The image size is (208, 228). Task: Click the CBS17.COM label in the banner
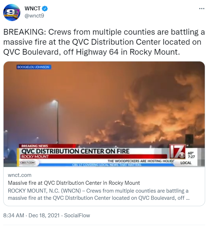click(x=27, y=163)
